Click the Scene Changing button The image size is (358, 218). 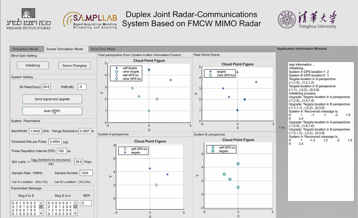(x=74, y=66)
